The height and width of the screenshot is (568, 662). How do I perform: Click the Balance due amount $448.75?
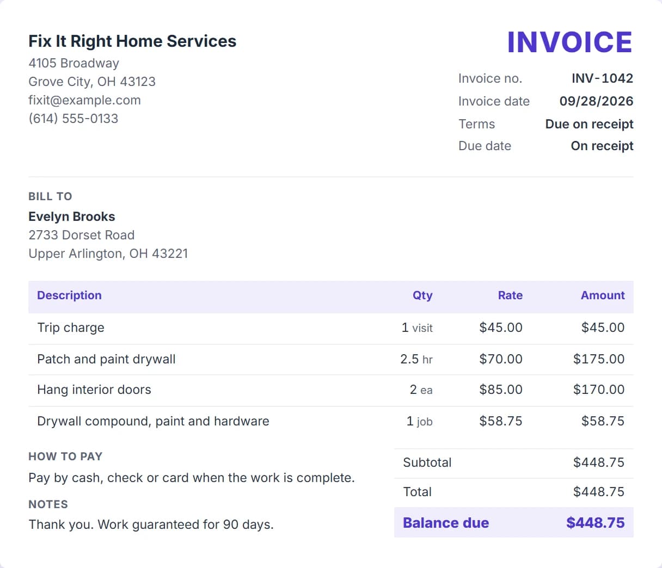click(596, 523)
